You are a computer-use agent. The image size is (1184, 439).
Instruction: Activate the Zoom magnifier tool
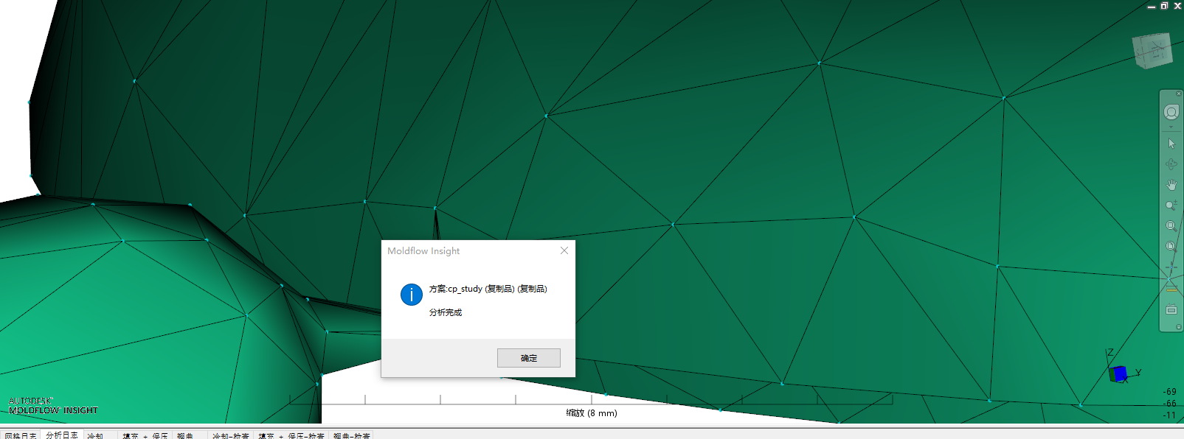1171,206
